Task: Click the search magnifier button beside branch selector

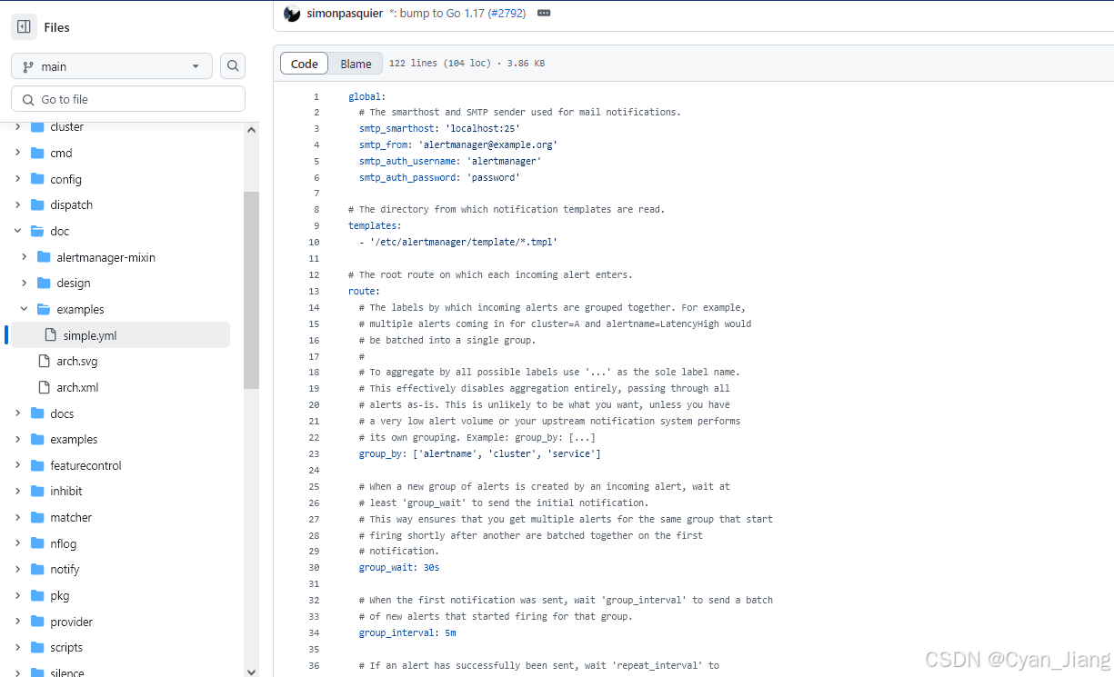Action: click(x=233, y=66)
